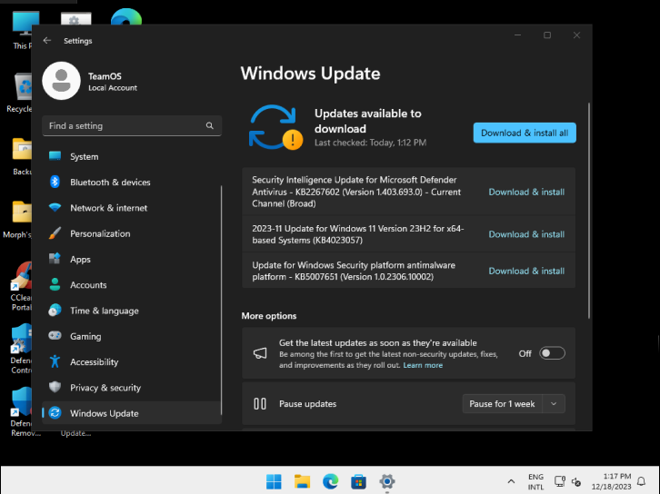
Task: Click the Windows Update page scrollbar
Action: pos(588,210)
